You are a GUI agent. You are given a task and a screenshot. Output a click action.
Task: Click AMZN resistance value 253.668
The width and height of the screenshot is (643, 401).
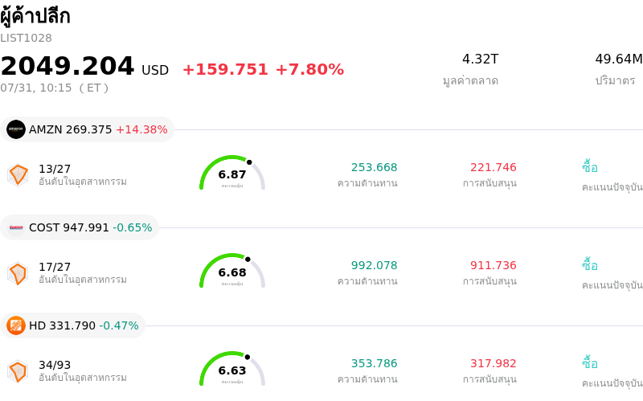click(x=374, y=167)
